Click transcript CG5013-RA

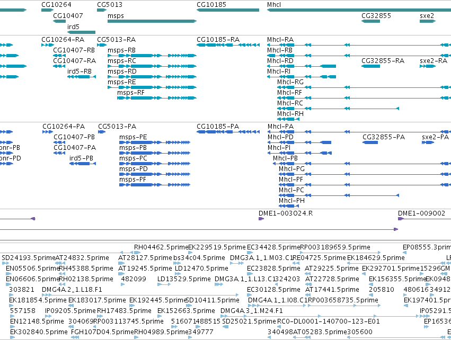click(x=102, y=45)
